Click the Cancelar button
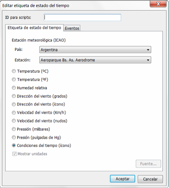This screenshot has width=169, height=188. [x=150, y=179]
